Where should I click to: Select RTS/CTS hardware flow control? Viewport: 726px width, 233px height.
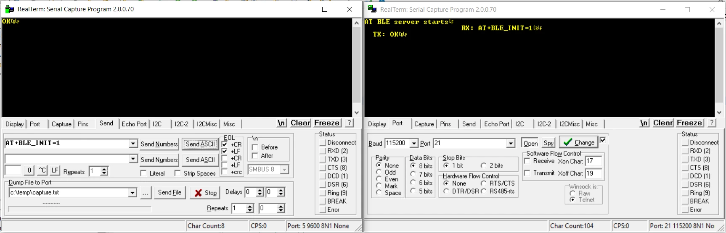483,183
